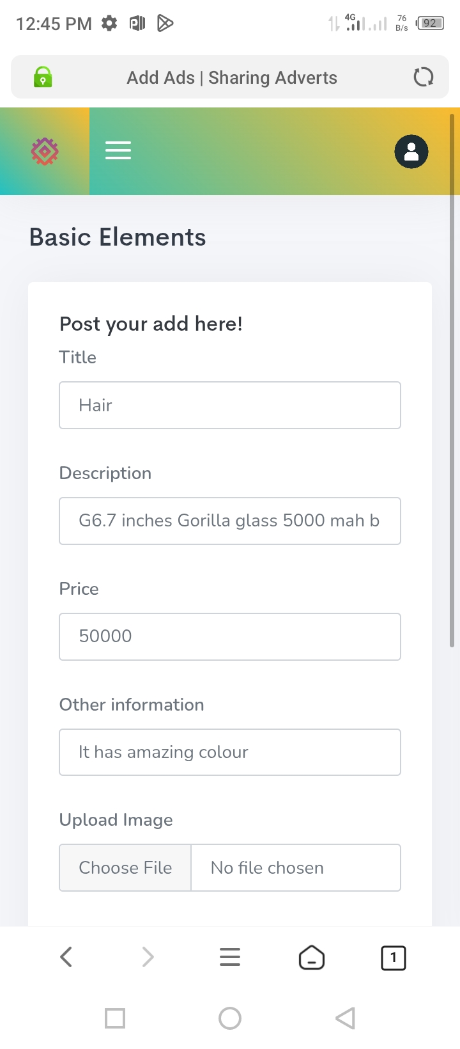Click the Other information input field
Viewport: 460px width, 1049px height.
point(230,752)
